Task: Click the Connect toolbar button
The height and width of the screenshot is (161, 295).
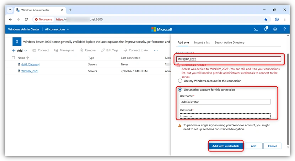Action: [x=41, y=50]
